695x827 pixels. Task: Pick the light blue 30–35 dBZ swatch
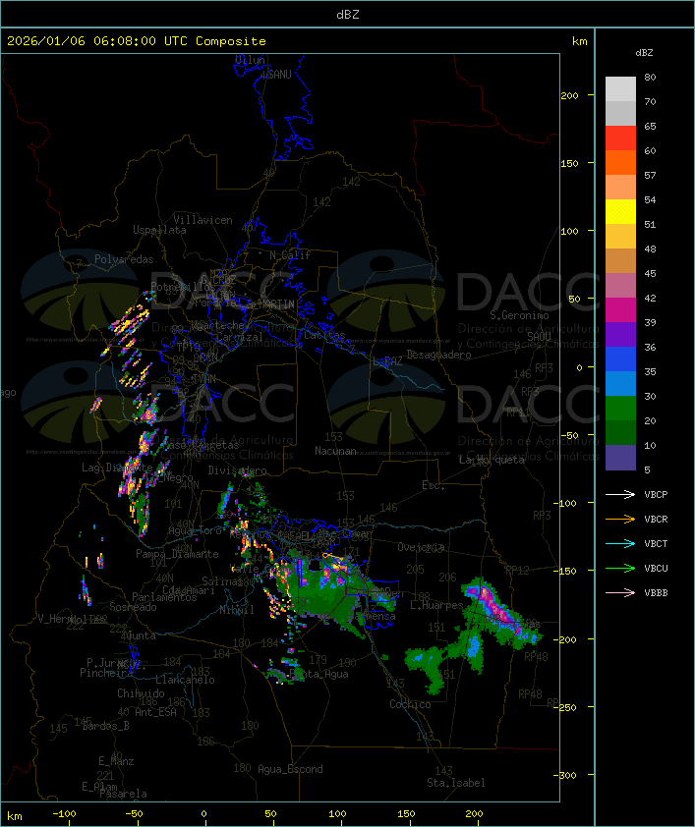pyautogui.click(x=620, y=383)
